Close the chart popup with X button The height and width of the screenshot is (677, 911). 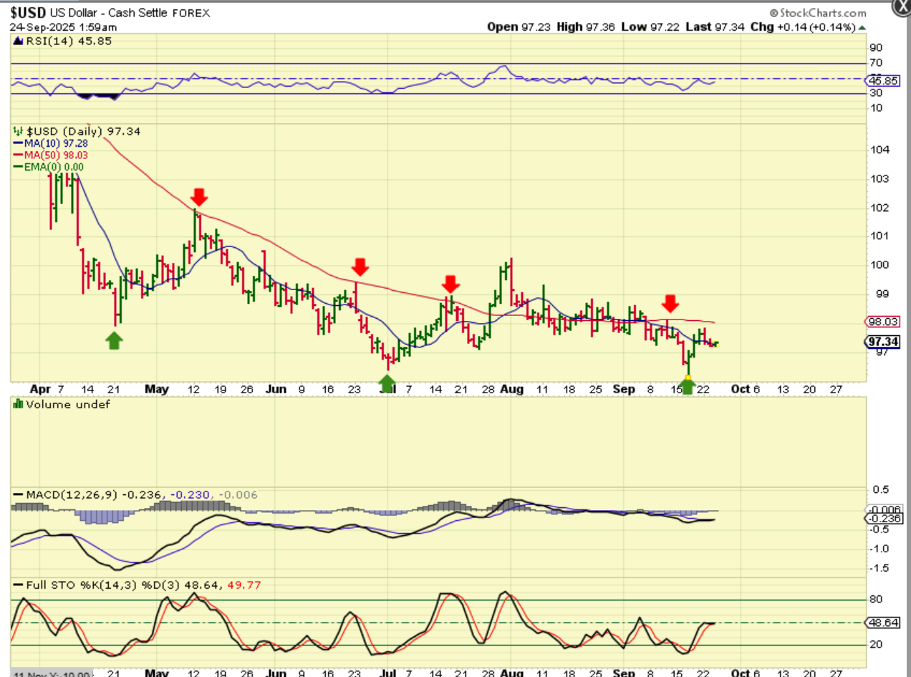(902, 8)
